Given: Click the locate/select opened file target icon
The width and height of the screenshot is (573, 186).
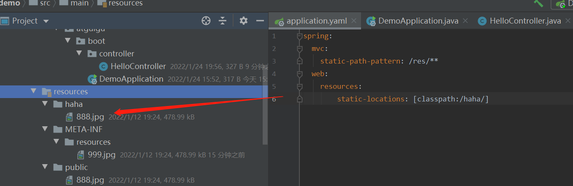Looking at the screenshot, I should point(206,21).
